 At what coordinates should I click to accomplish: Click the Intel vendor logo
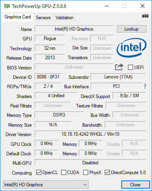pyautogui.click(x=132, y=48)
